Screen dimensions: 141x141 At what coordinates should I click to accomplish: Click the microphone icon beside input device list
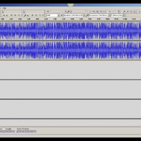pyautogui.click(x=87, y=15)
